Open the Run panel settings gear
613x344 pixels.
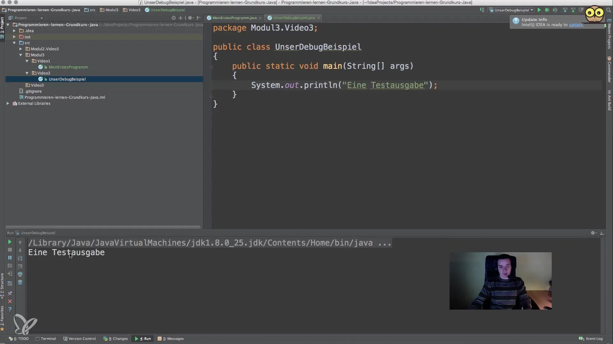[593, 233]
